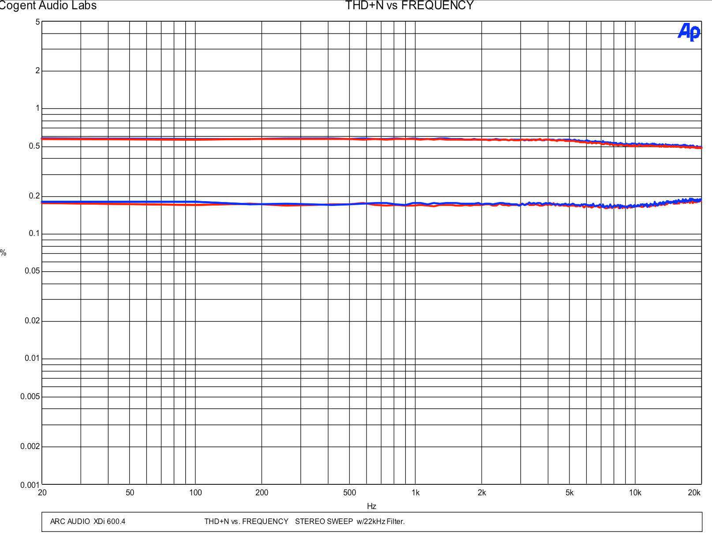Viewport: 712px width, 539px height.
Task: Click the '2k' x-axis tick label
Action: (482, 493)
